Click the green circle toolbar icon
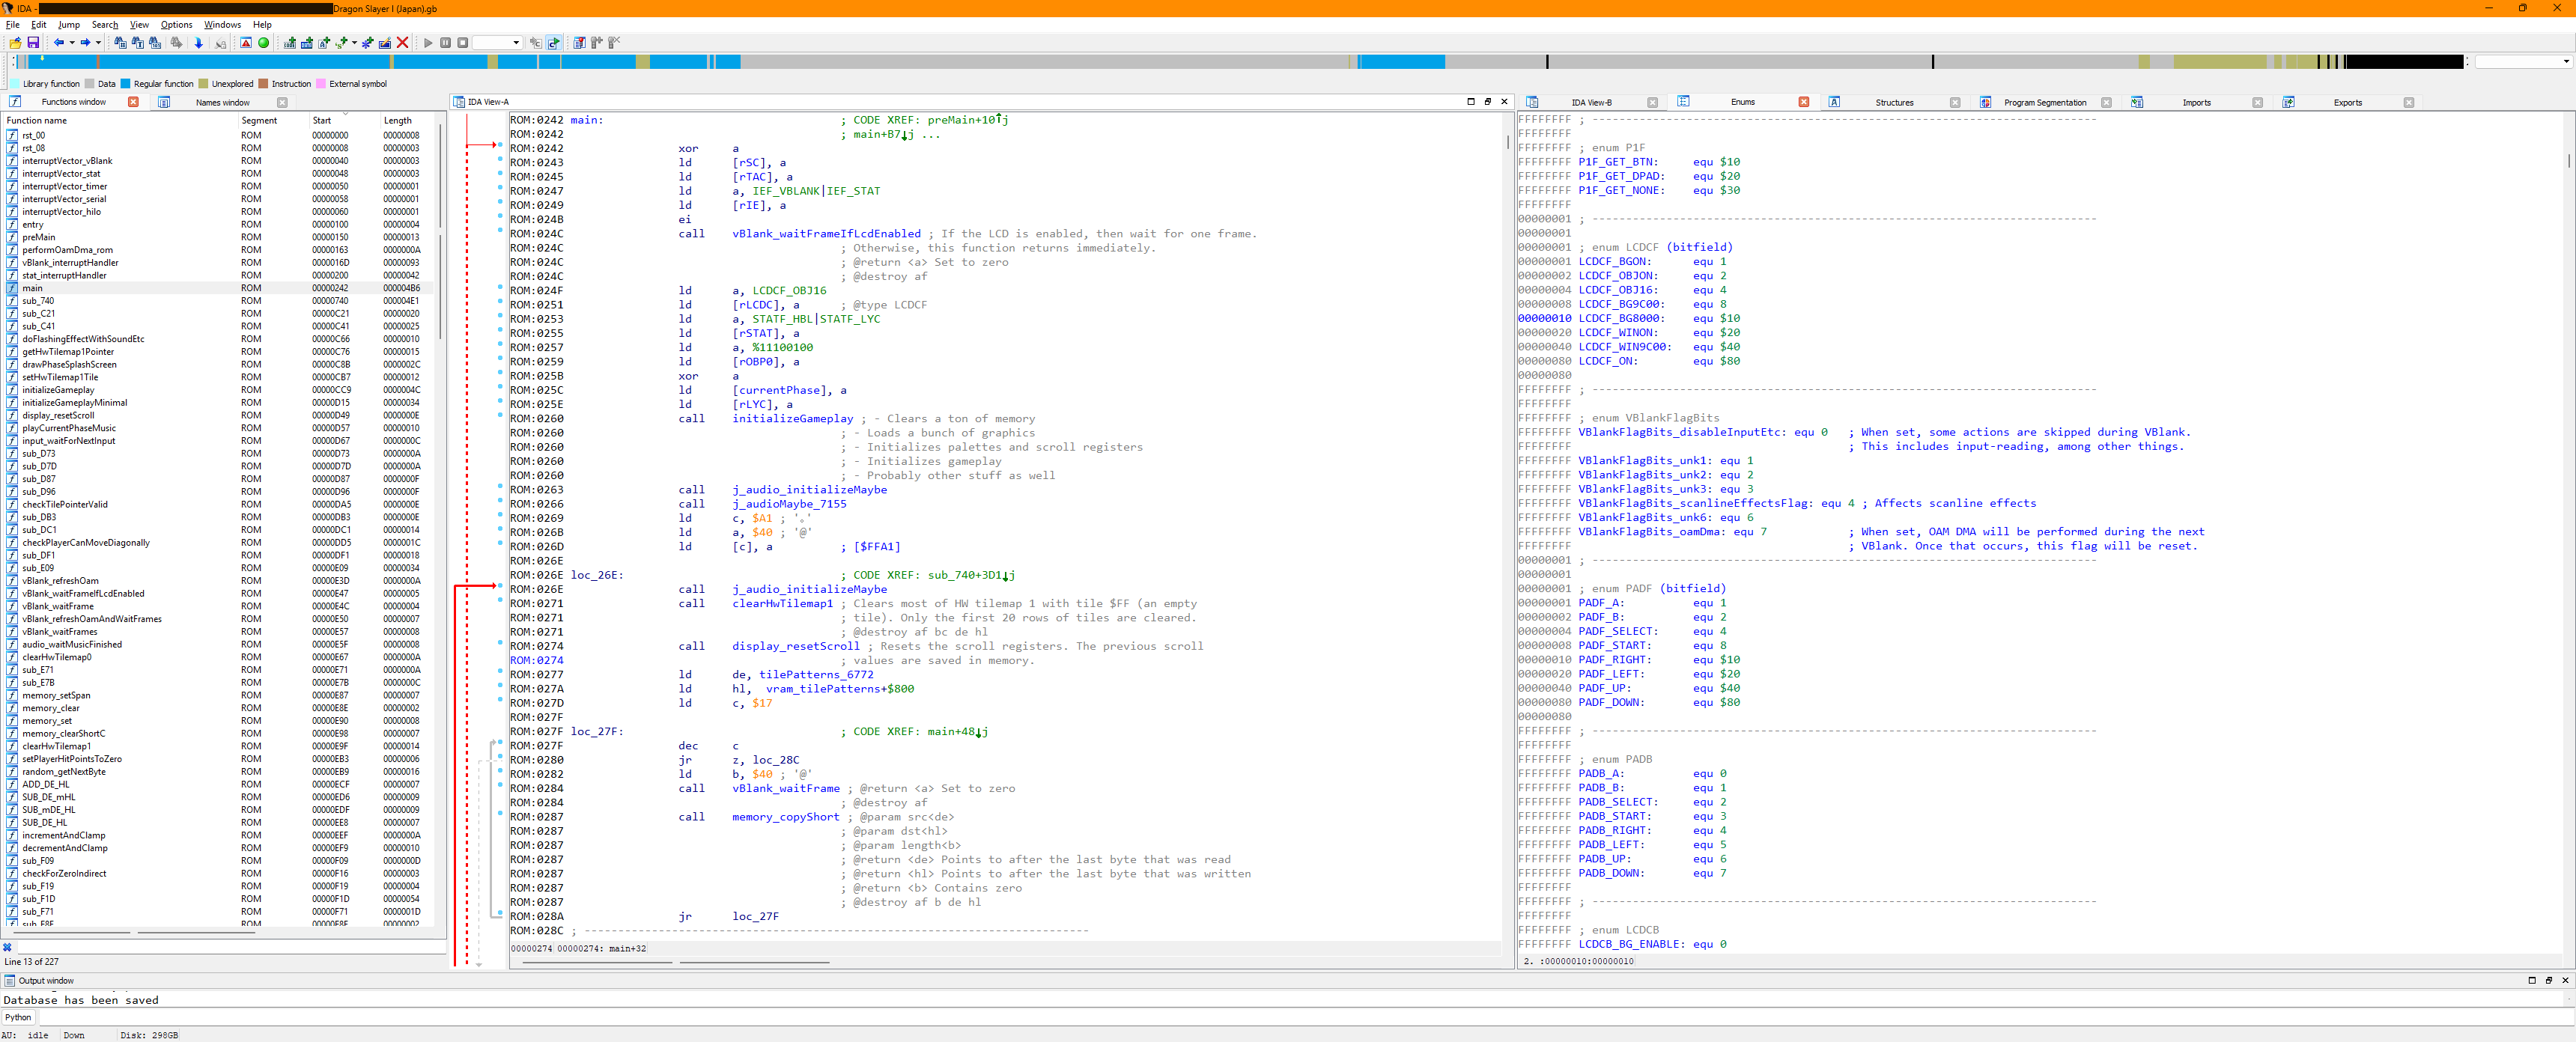The height and width of the screenshot is (1042, 2576). click(x=264, y=43)
